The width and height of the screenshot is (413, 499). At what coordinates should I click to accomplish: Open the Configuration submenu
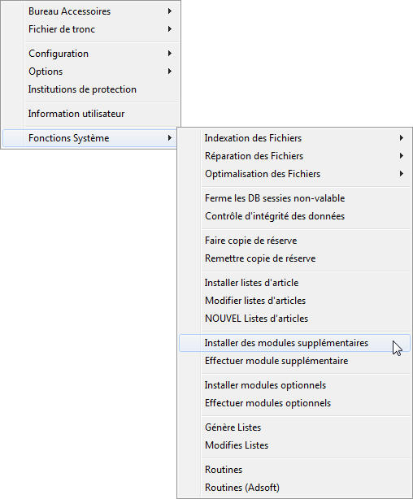(x=91, y=54)
